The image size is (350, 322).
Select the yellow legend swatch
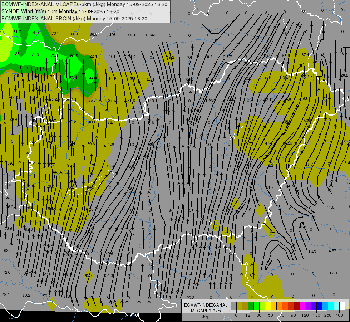[x=268, y=306]
